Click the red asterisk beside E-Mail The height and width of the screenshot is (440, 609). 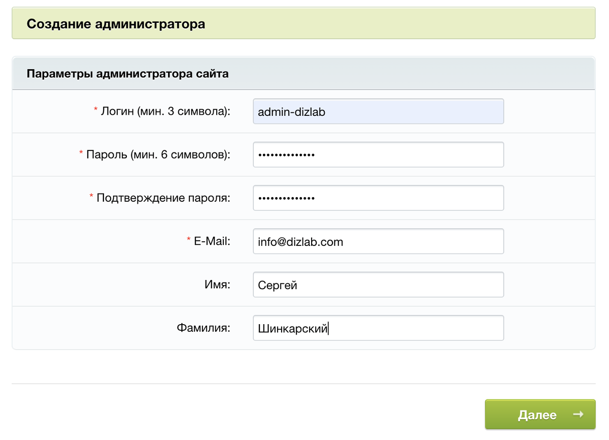coord(189,239)
